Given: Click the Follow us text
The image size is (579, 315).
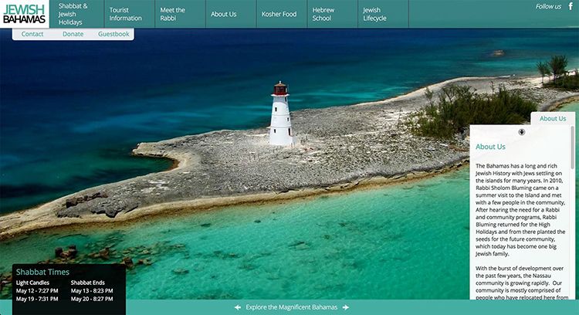Looking at the screenshot, I should (x=548, y=6).
